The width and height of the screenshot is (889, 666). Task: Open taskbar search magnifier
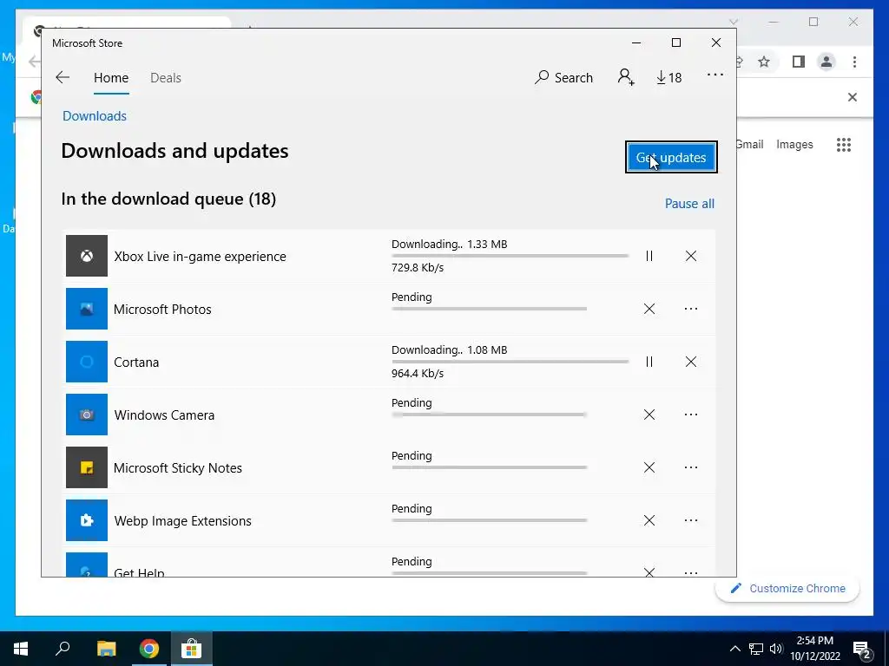[63, 649]
